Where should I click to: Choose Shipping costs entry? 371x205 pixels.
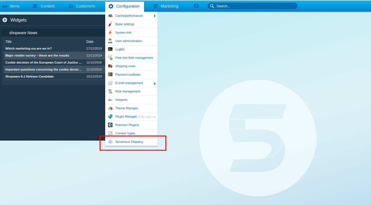pos(131,66)
